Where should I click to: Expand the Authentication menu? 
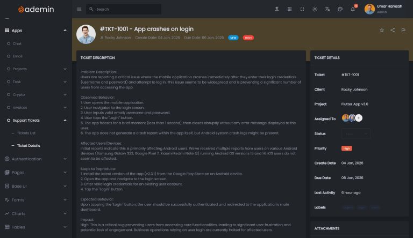coord(65,159)
